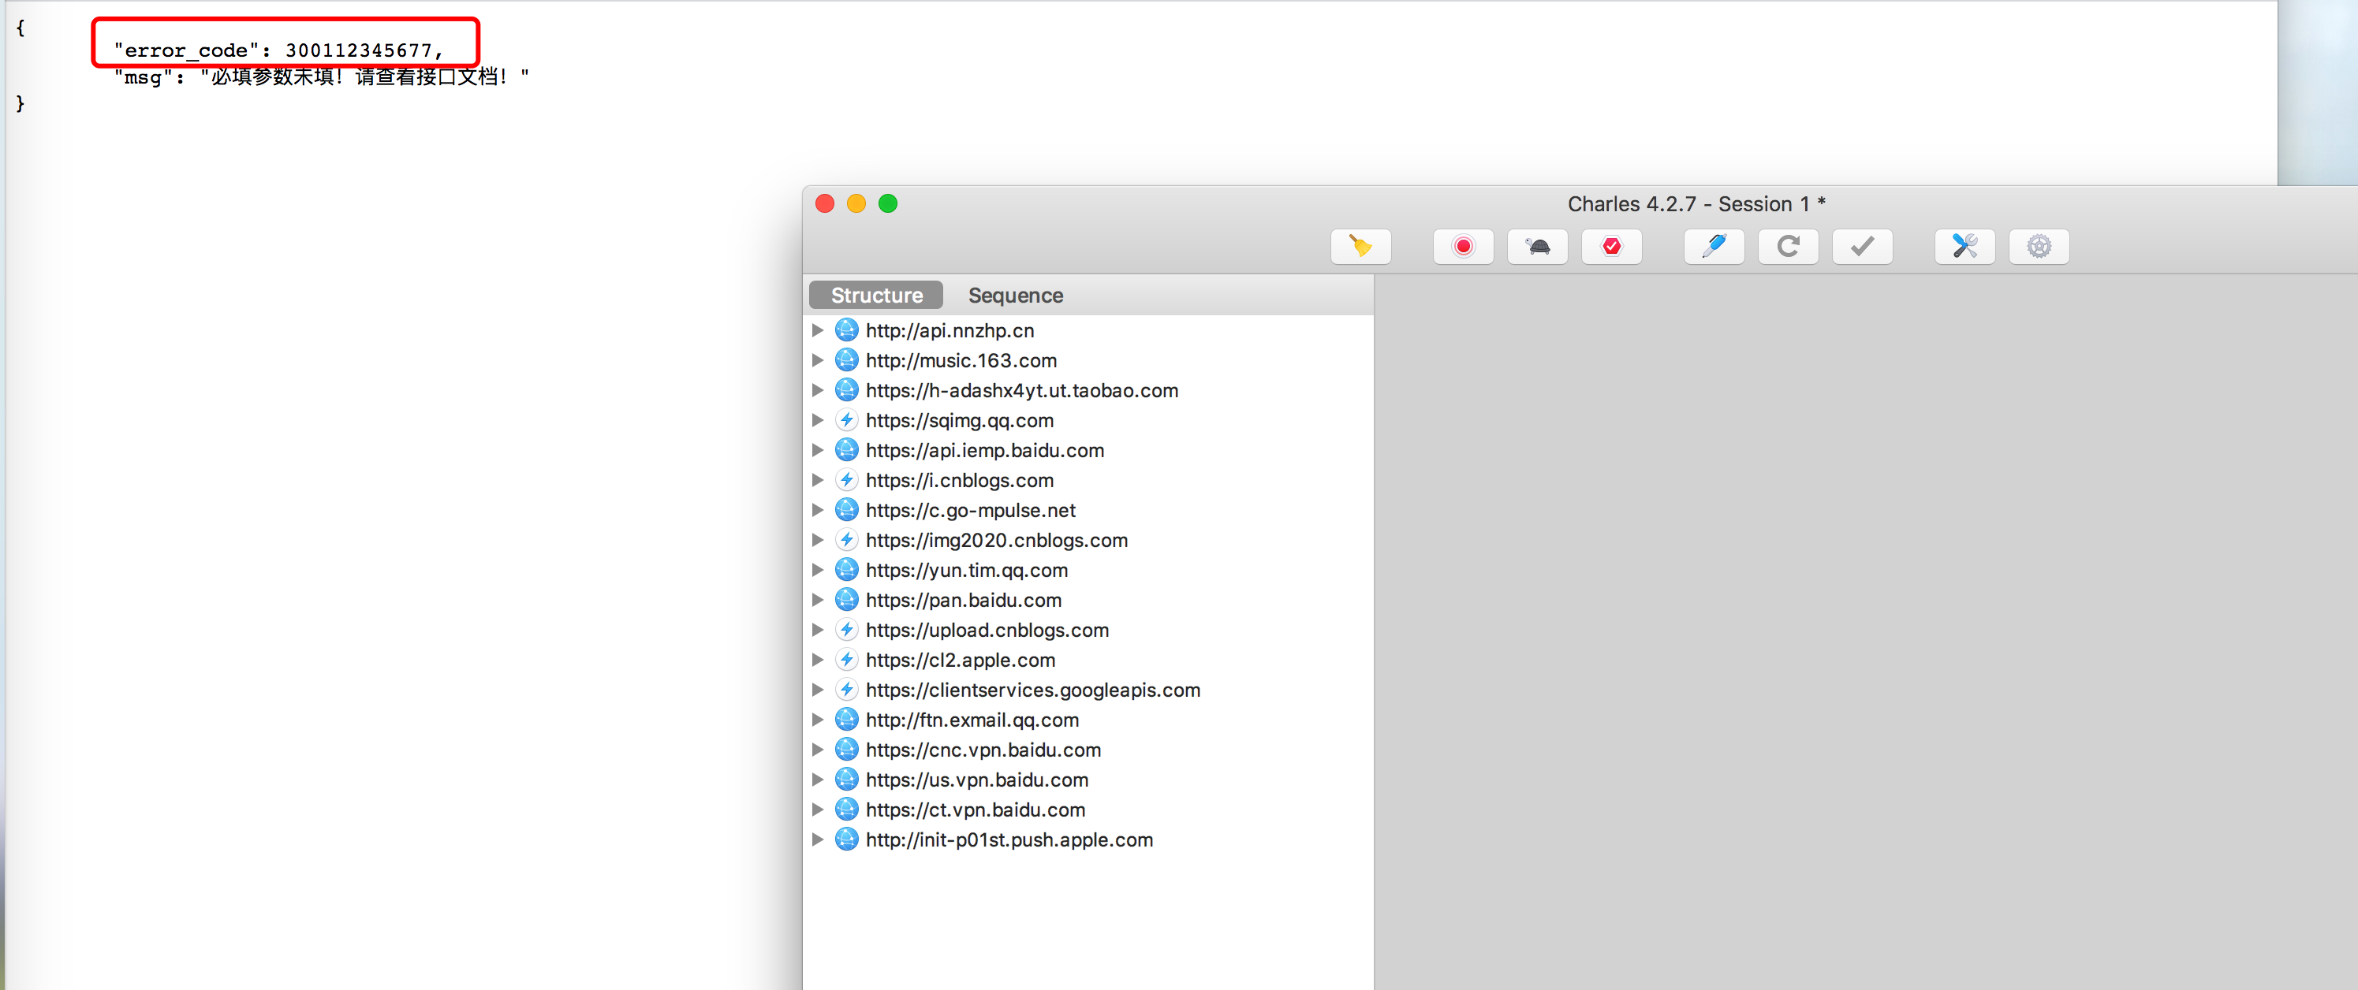
Task: Select the Structure tab
Action: pos(876,296)
